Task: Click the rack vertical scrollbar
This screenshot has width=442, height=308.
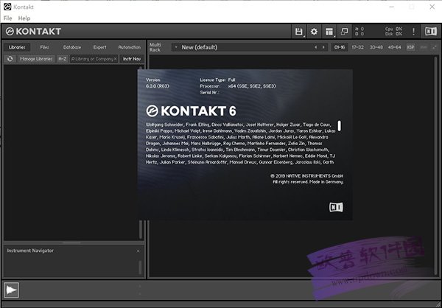Action: (x=436, y=165)
